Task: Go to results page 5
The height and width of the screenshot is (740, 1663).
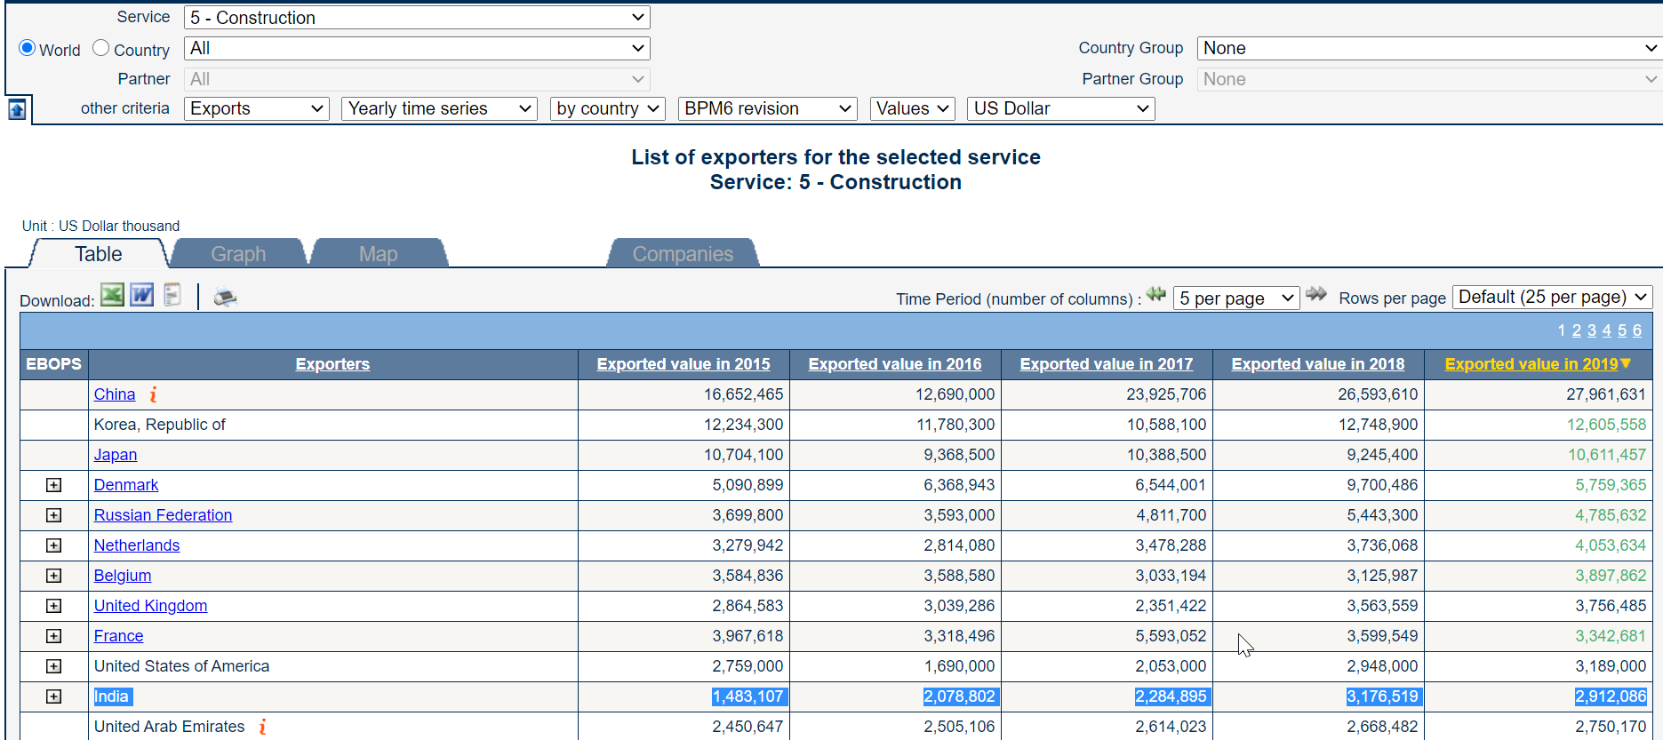Action: pos(1622,330)
